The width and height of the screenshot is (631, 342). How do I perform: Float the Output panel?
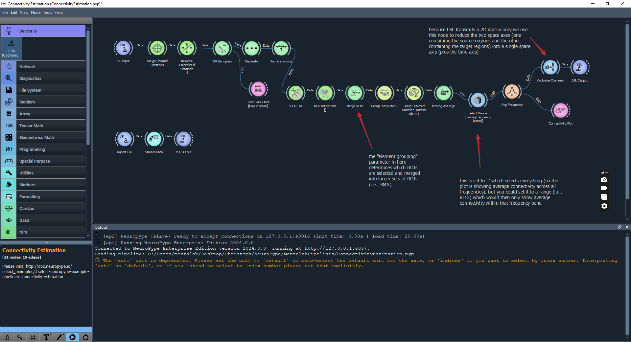(620, 227)
